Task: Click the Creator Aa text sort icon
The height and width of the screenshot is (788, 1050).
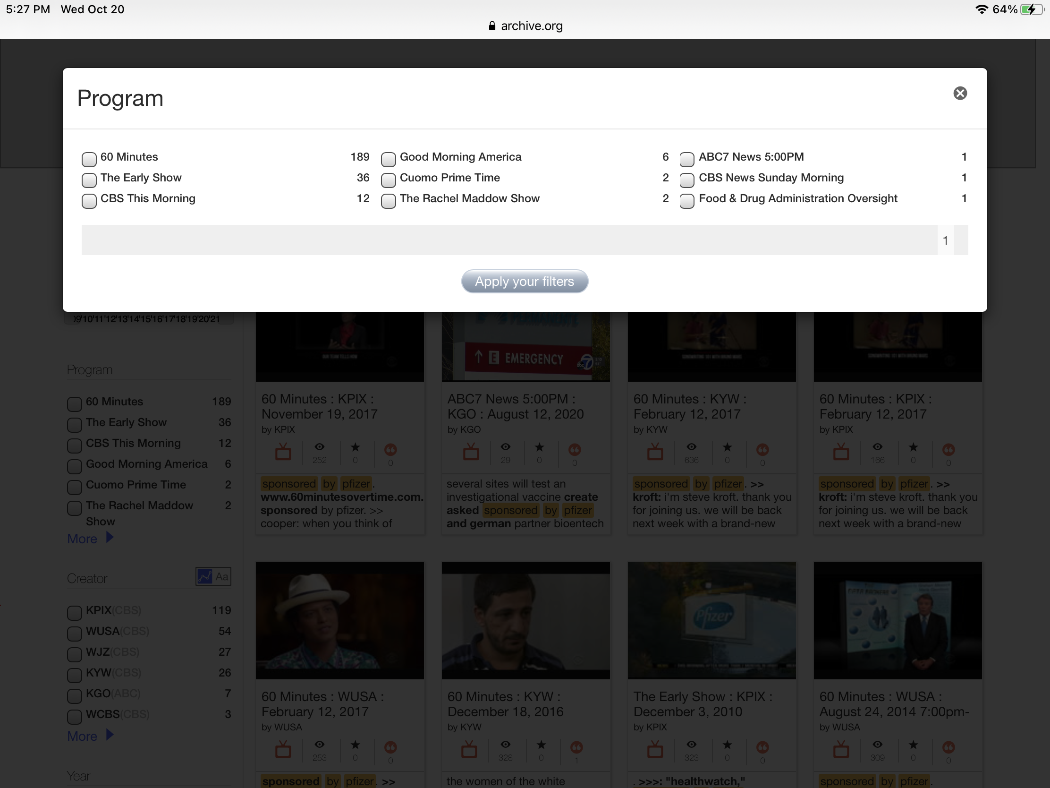Action: pos(222,577)
